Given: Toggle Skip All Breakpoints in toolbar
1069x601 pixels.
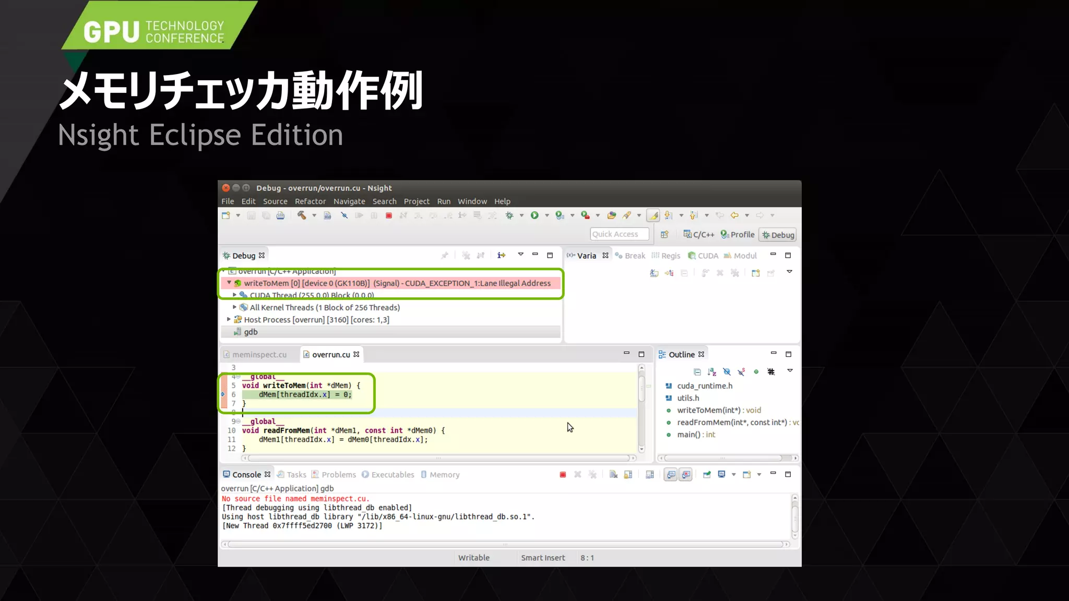Looking at the screenshot, I should click(344, 215).
